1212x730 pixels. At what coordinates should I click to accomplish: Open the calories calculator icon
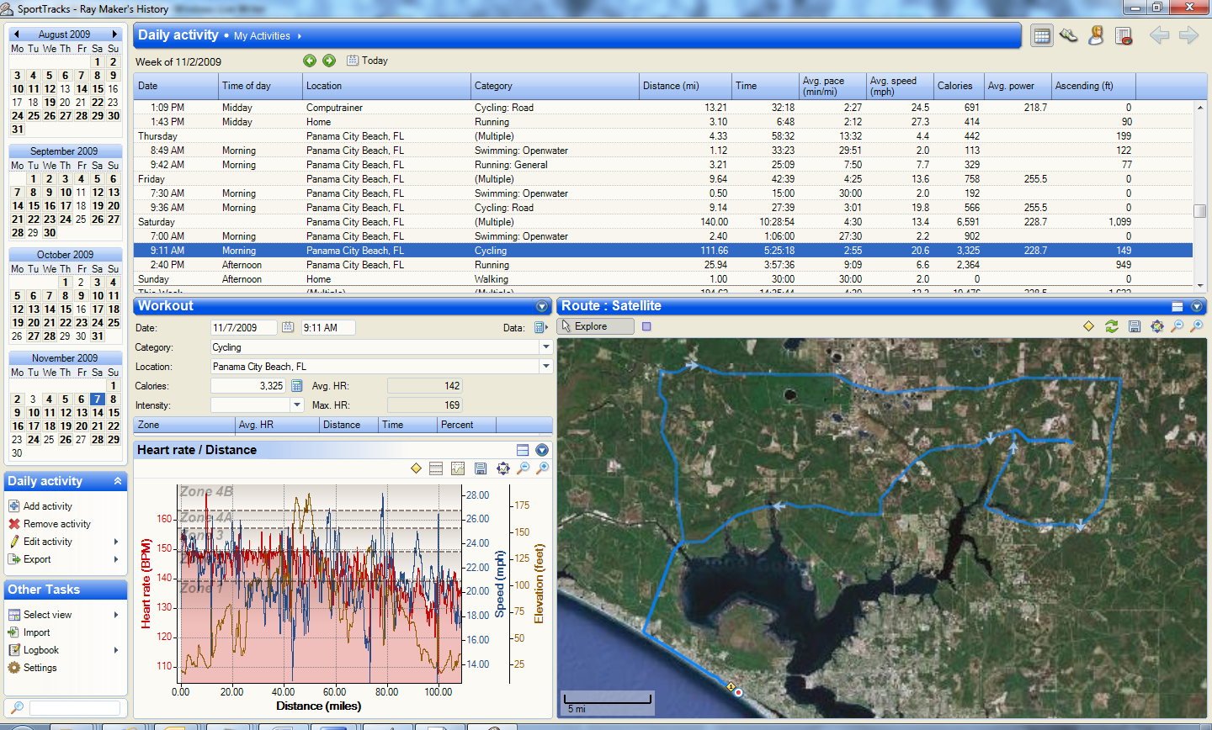[296, 386]
